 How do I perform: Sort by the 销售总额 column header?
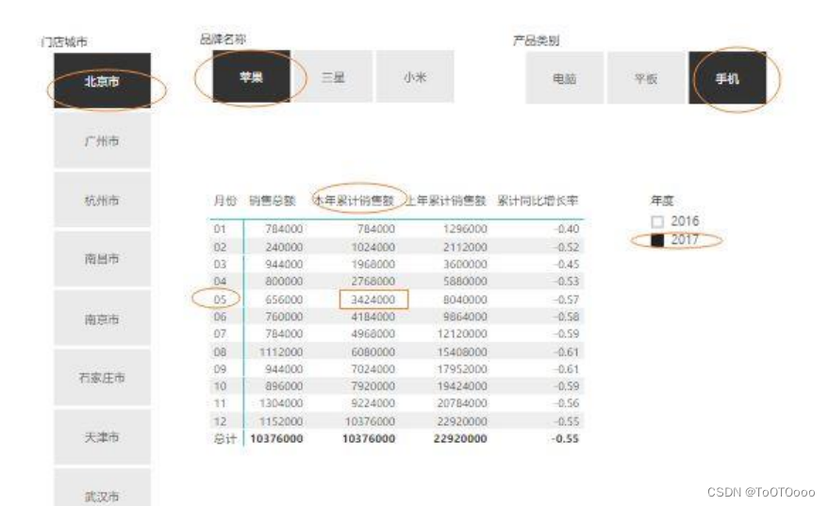[x=272, y=200]
